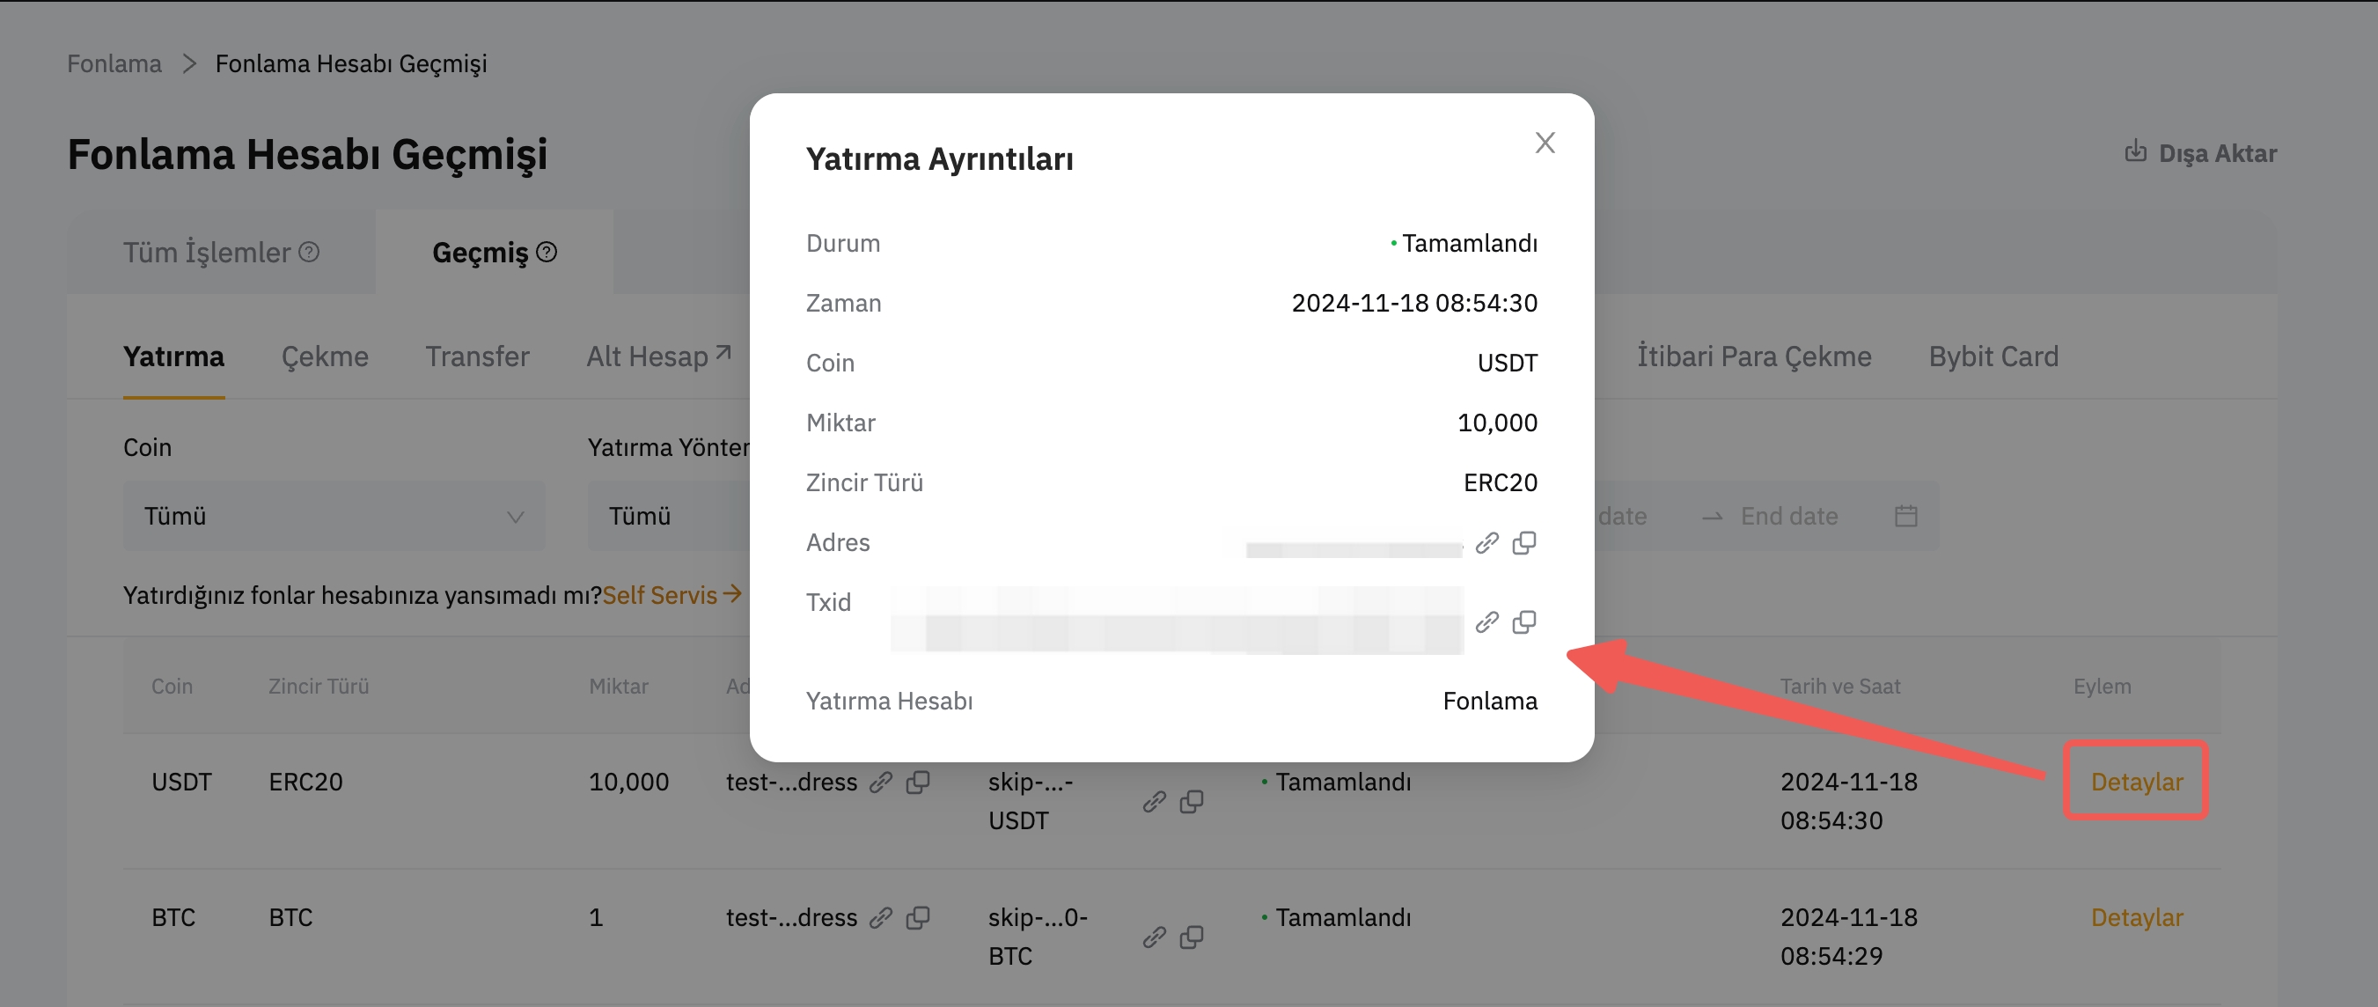Open address link in BTC row
The width and height of the screenshot is (2378, 1007).
[x=881, y=917]
